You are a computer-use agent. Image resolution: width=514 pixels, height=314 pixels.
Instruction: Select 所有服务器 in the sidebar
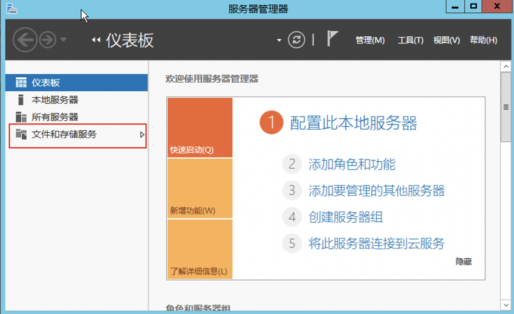(77, 117)
